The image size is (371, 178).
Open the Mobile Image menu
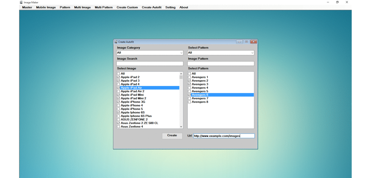pos(46,7)
